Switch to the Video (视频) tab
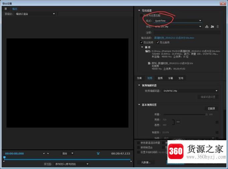 [x=150, y=78]
